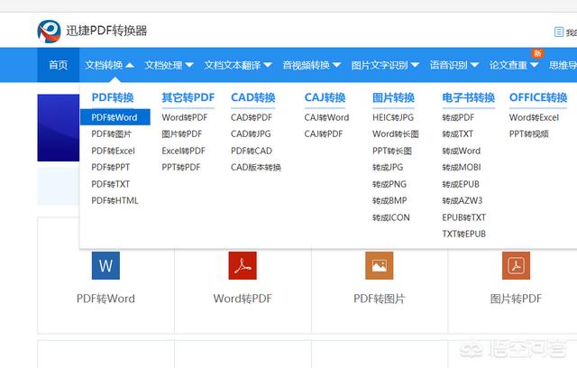Select highlighted PDF转Word menu entry

pos(114,117)
